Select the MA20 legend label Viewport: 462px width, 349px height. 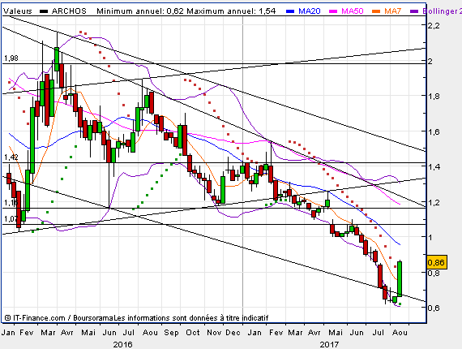[310, 11]
